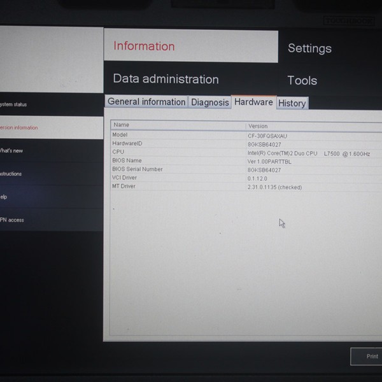Screen dimensions: 382x382
Task: Open the Settings section
Action: (309, 48)
